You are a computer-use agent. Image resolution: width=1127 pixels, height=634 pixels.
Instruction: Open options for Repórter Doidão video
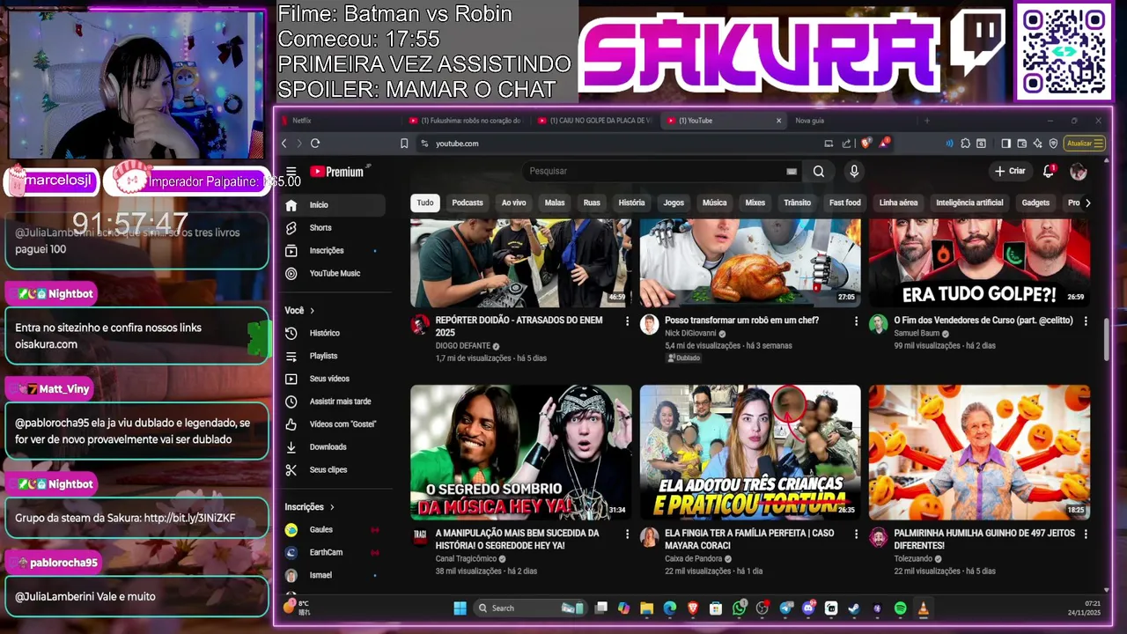pyautogui.click(x=627, y=321)
